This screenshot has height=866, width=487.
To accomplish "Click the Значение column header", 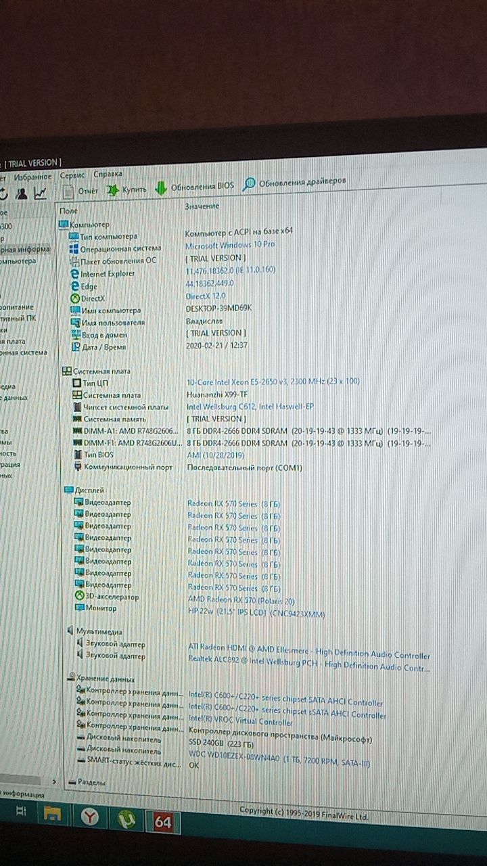I will point(202,206).
